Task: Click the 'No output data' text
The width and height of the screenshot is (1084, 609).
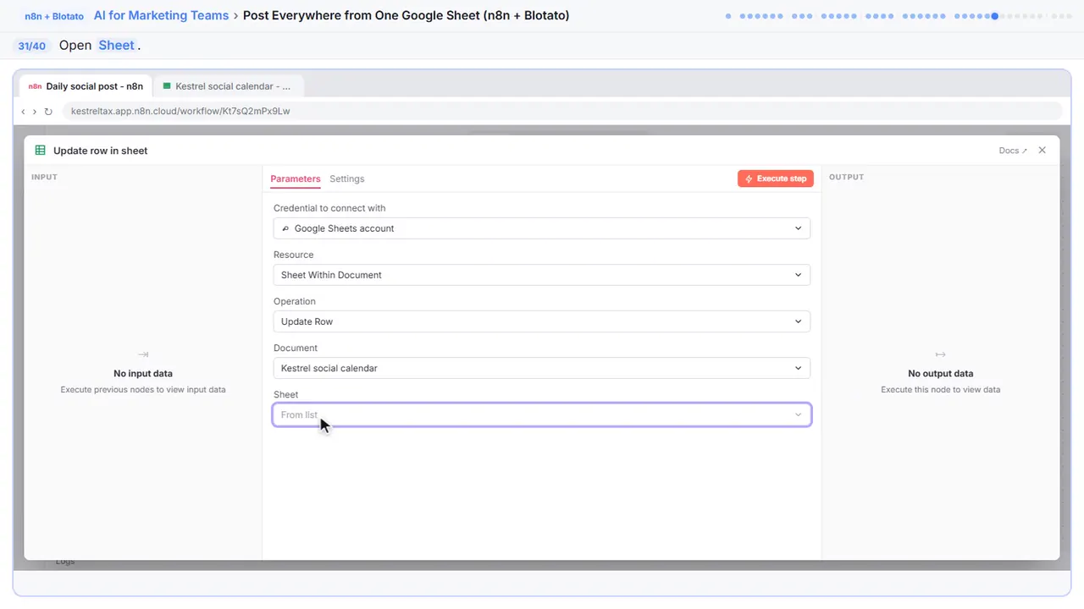Action: click(x=940, y=373)
